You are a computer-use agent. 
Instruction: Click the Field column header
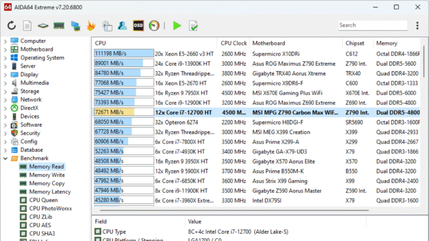[139, 221]
